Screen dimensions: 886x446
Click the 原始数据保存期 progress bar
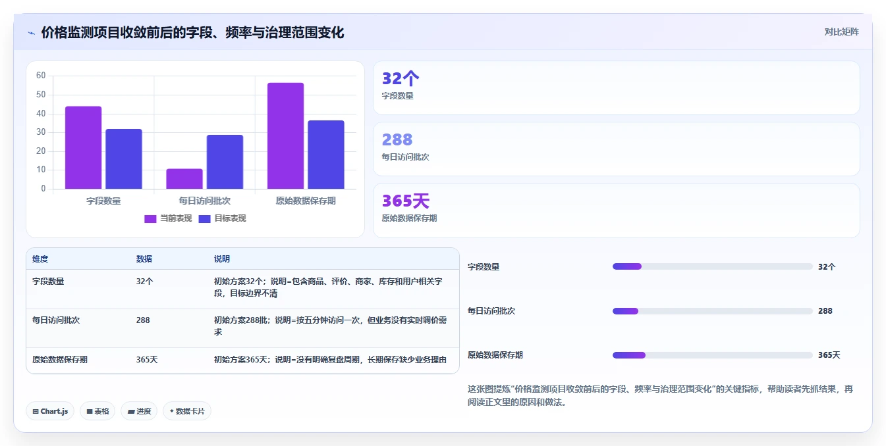pyautogui.click(x=712, y=355)
